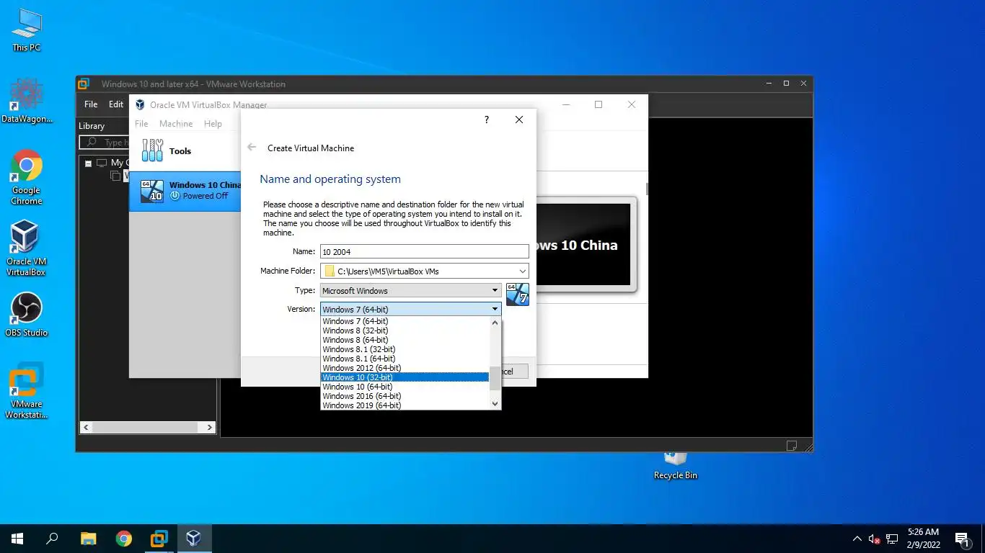Select Windows 2012 (64-bit) in version list
The width and height of the screenshot is (985, 553).
[405, 368]
